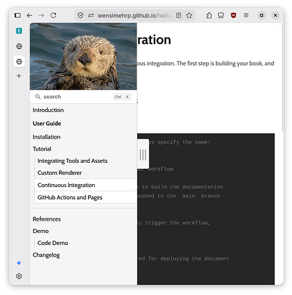Screen dimensions: 292x295
Task: Open the tracking protection shield icon
Action: tap(81, 15)
